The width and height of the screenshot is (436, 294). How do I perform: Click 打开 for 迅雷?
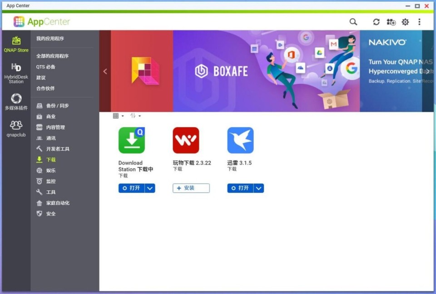240,188
